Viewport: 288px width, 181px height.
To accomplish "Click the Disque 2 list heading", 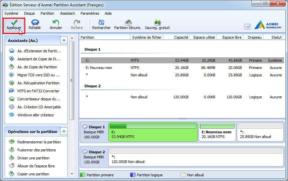I will click(92, 86).
